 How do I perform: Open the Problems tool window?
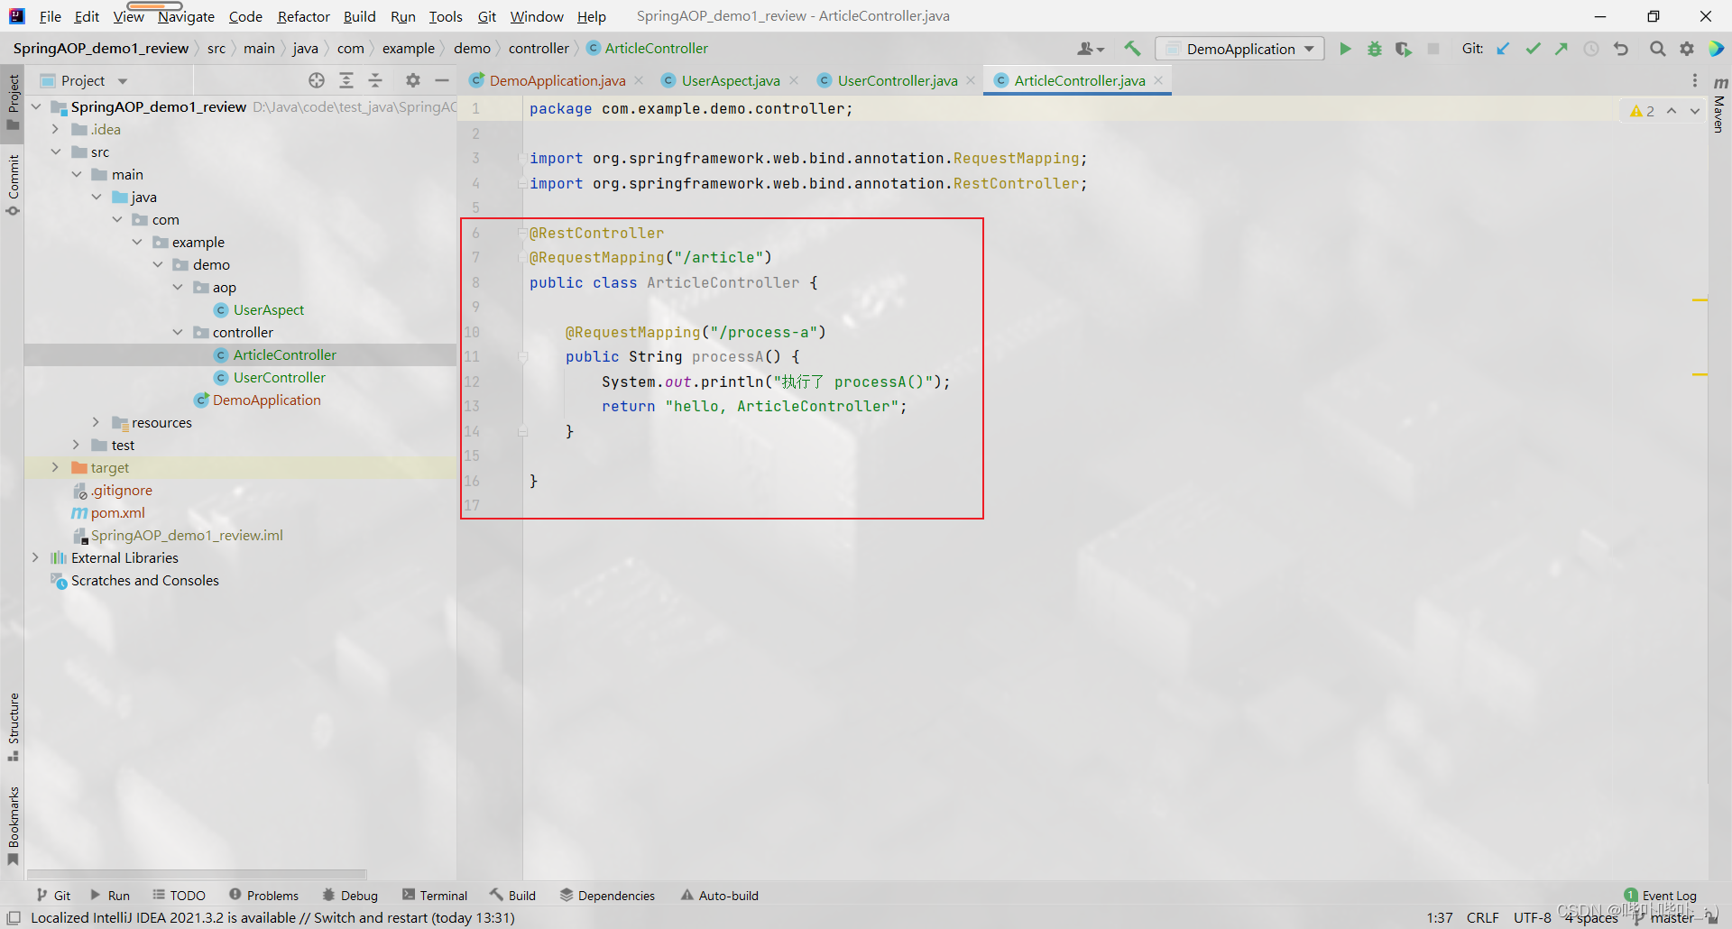click(x=263, y=896)
